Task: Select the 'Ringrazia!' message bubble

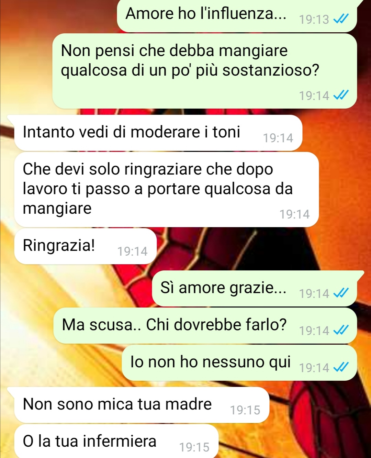Action: tap(86, 246)
